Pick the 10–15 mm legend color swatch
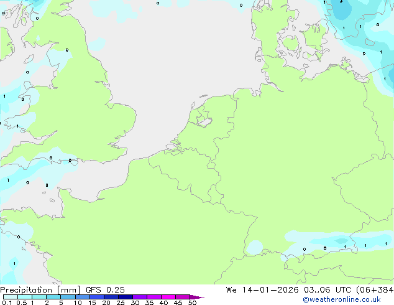This screenshot has height=305, width=394. coord(83,297)
